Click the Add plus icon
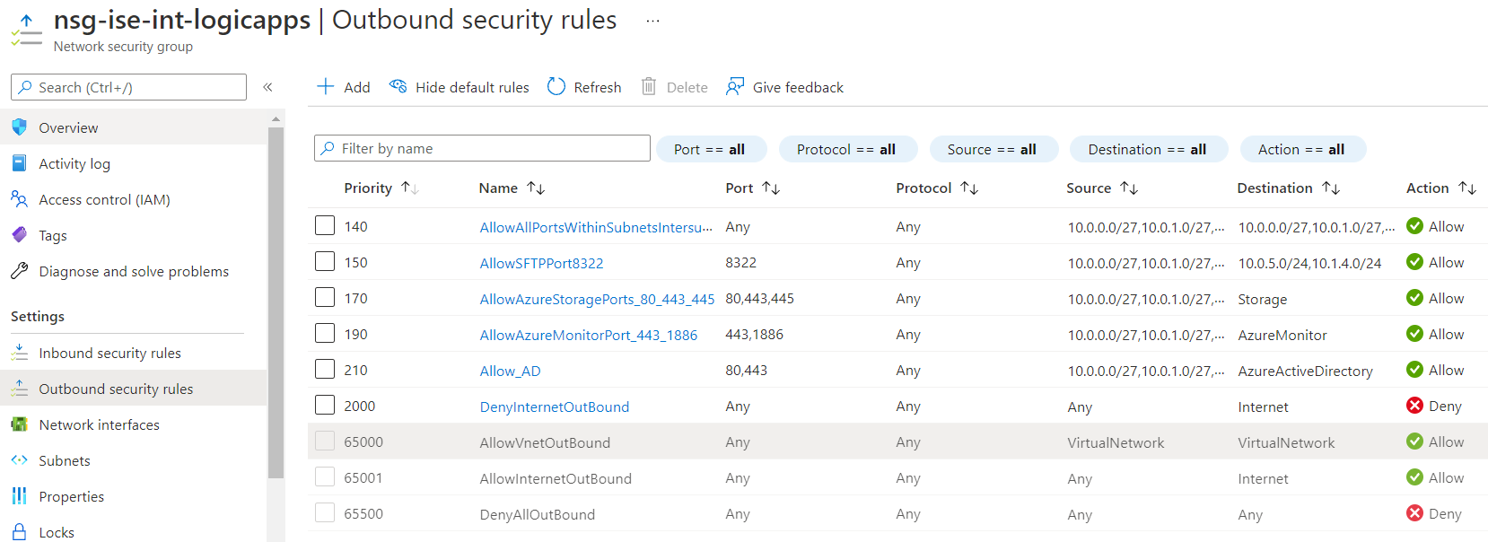Image resolution: width=1488 pixels, height=542 pixels. click(x=326, y=86)
